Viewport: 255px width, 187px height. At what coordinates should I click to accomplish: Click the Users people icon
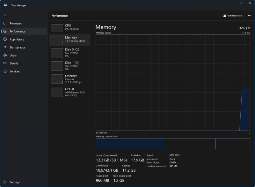5,55
